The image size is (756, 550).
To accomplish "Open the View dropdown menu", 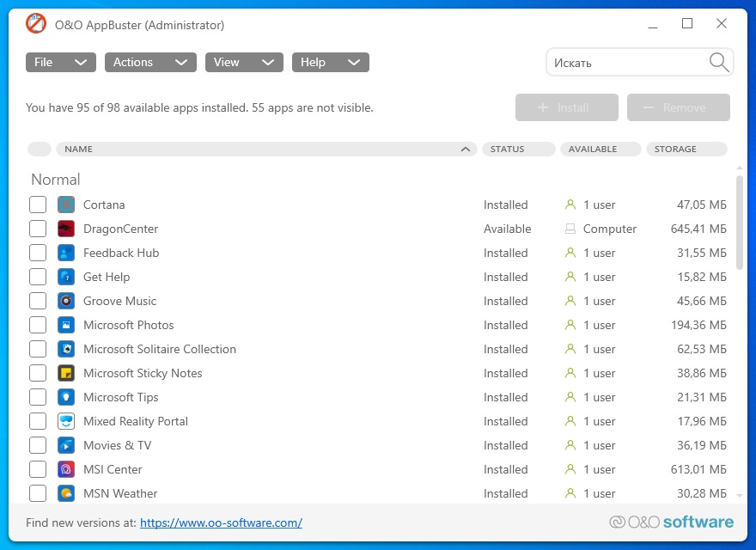I will click(244, 62).
